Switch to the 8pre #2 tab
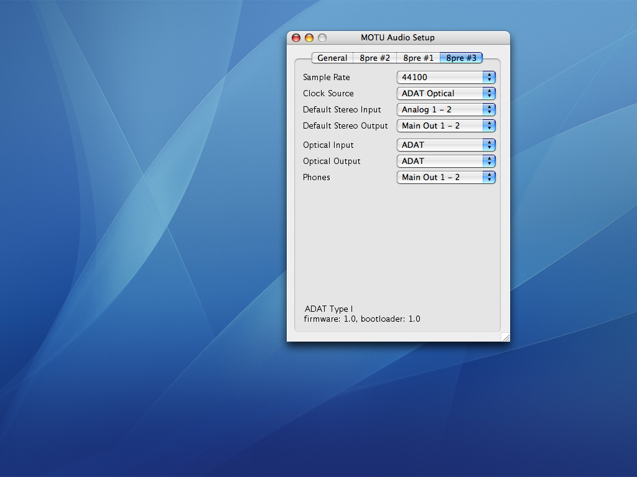 click(374, 58)
